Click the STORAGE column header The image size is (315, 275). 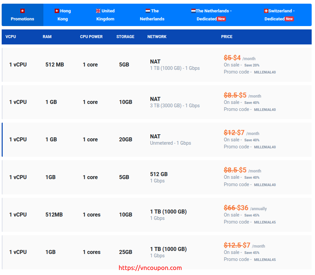(x=125, y=37)
